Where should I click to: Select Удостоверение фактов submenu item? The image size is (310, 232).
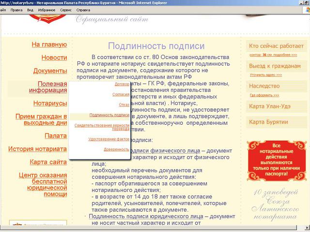(x=108, y=139)
